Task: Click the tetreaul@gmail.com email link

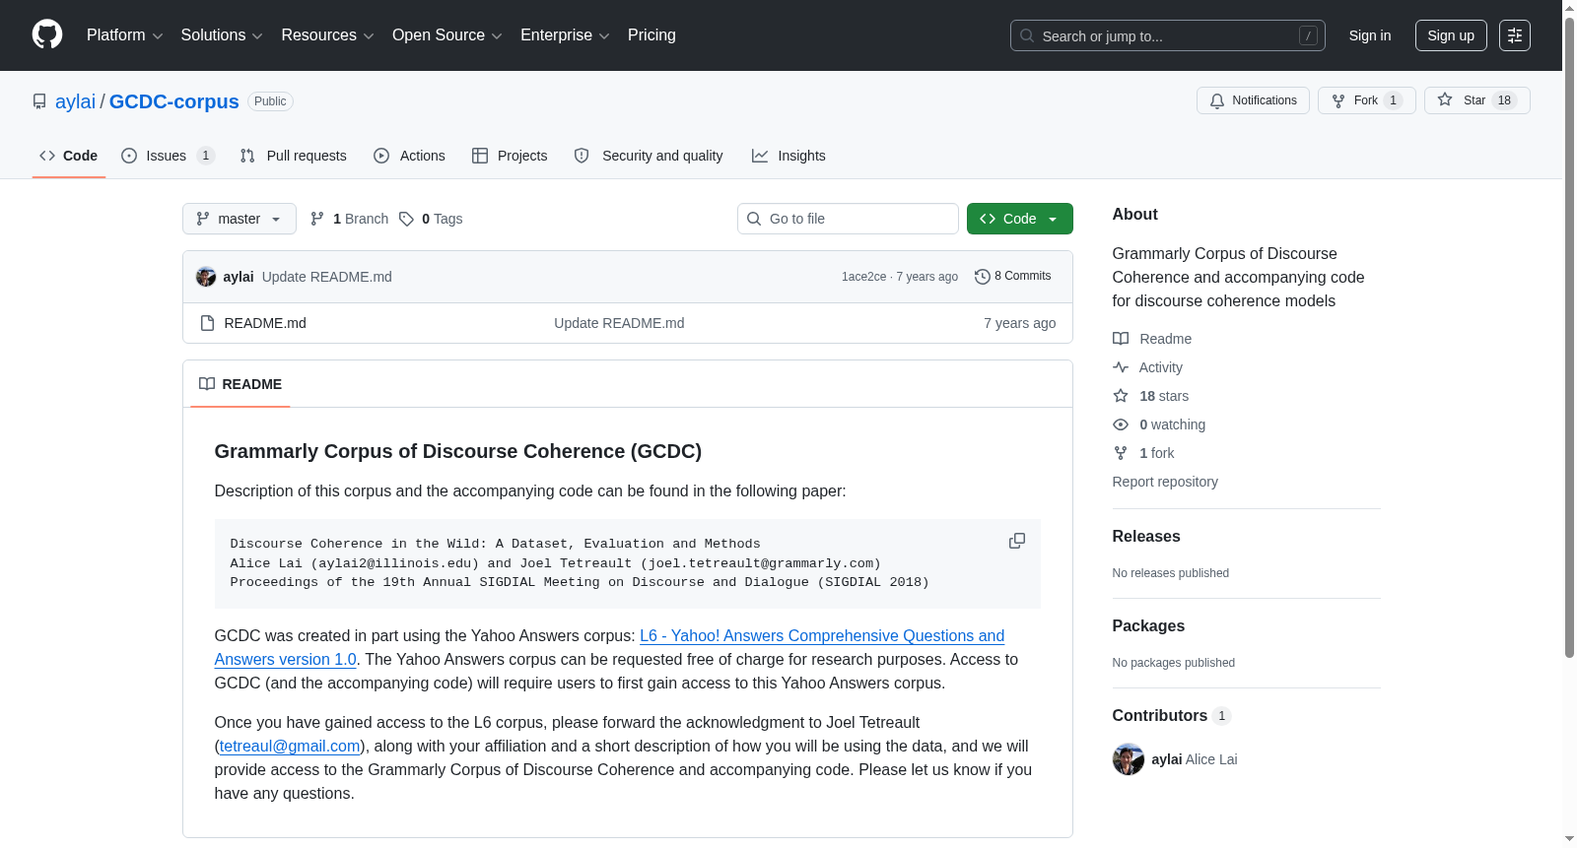Action: click(290, 747)
